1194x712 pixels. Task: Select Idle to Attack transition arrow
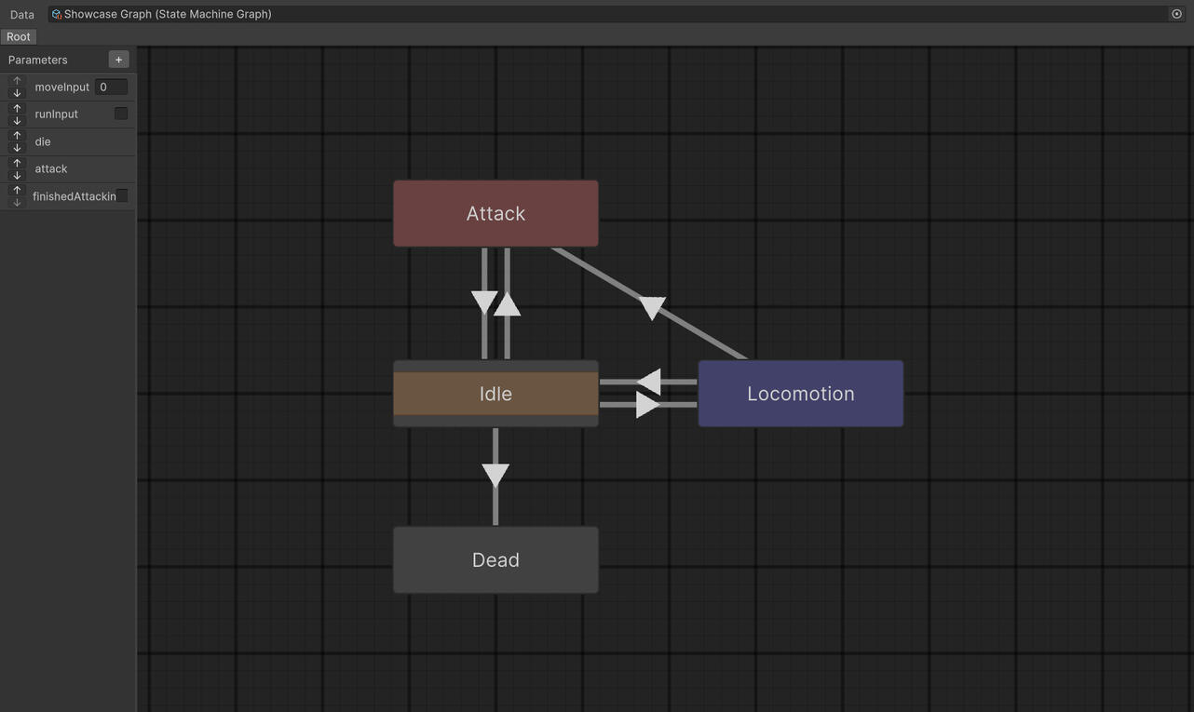point(508,303)
